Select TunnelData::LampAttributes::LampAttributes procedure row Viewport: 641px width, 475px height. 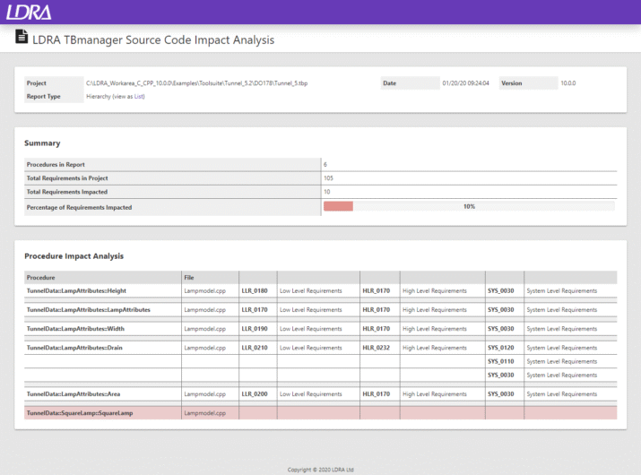(88, 310)
